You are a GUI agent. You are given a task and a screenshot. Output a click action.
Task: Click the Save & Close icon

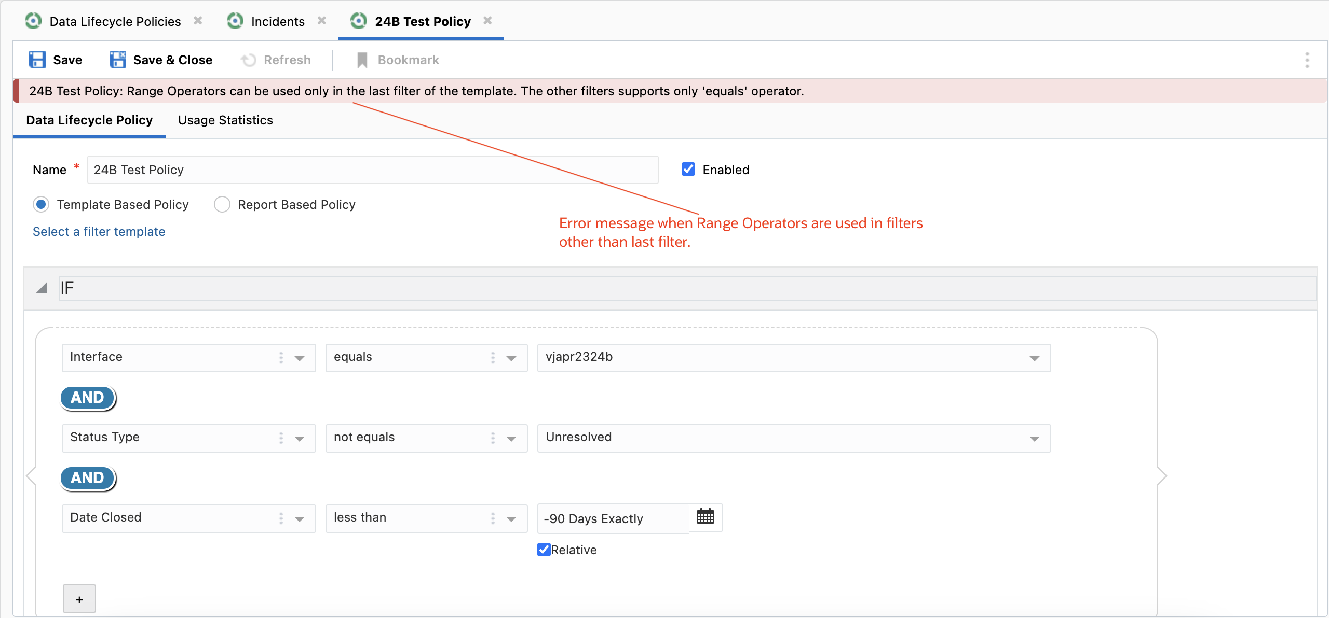[x=118, y=60]
